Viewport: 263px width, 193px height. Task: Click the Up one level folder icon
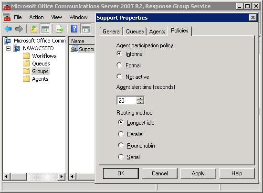34,29
